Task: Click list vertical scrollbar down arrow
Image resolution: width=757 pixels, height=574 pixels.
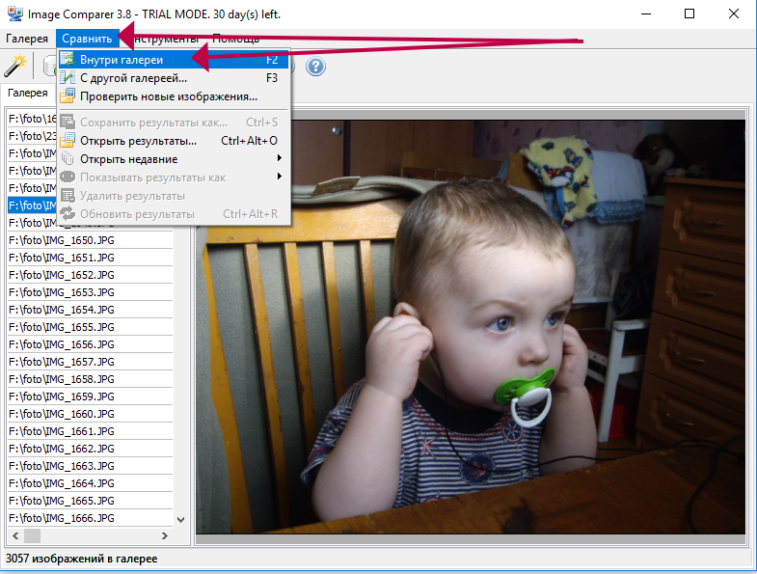Action: pyautogui.click(x=179, y=518)
